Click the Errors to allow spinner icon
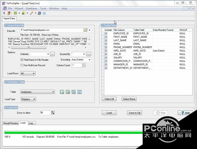The image size is (197, 149). [x=53, y=113]
